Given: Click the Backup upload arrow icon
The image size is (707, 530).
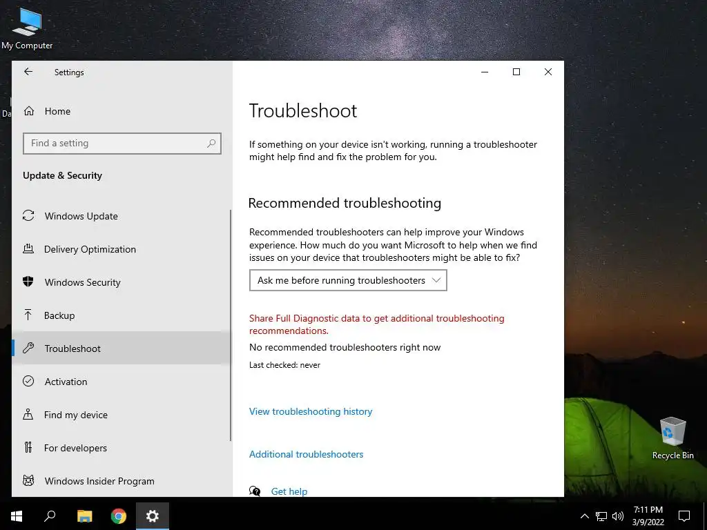Looking at the screenshot, I should click(28, 315).
